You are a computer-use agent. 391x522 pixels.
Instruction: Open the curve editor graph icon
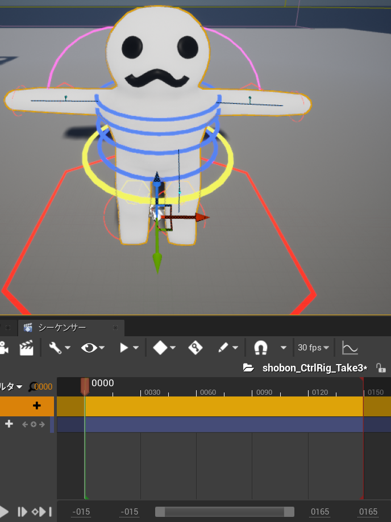click(350, 348)
